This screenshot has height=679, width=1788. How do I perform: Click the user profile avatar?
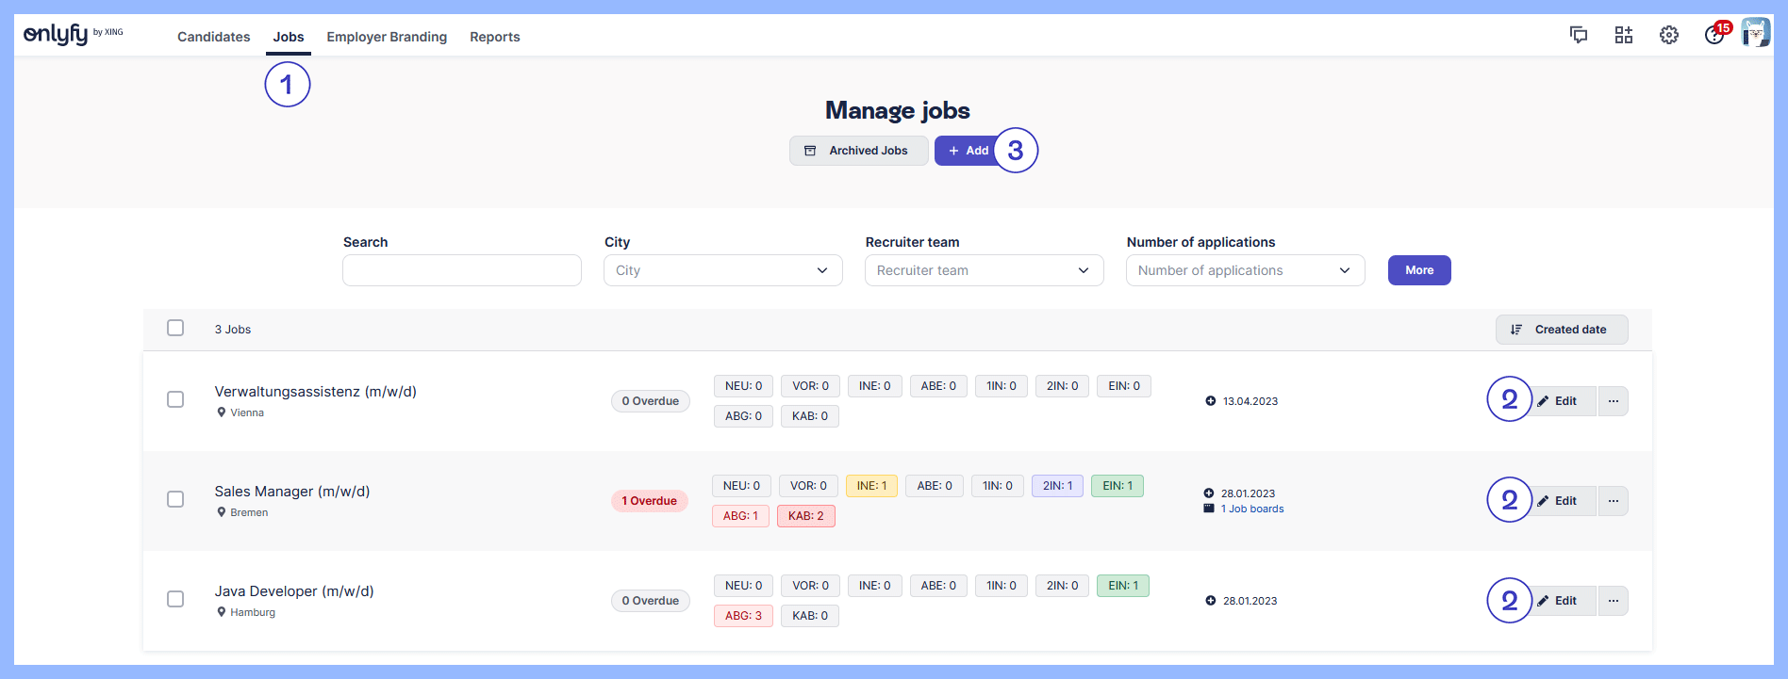tap(1755, 33)
